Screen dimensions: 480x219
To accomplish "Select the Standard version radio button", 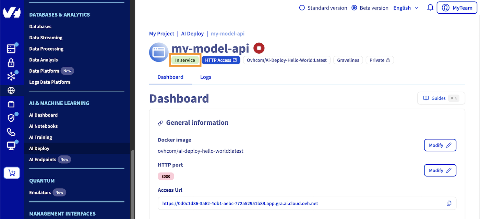I will click(301, 8).
